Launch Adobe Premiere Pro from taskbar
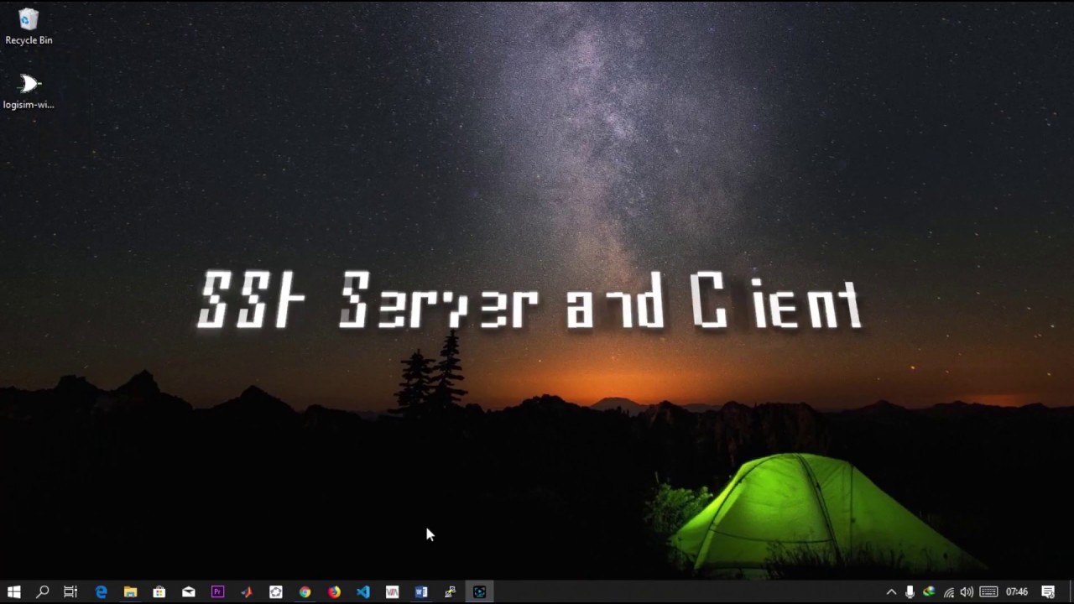1074x604 pixels. [x=217, y=592]
